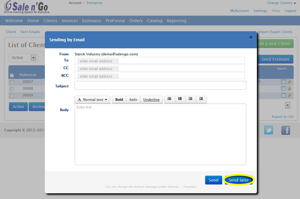This screenshot has width=300, height=199.
Task: Click the Logout link
Action: (290, 11)
